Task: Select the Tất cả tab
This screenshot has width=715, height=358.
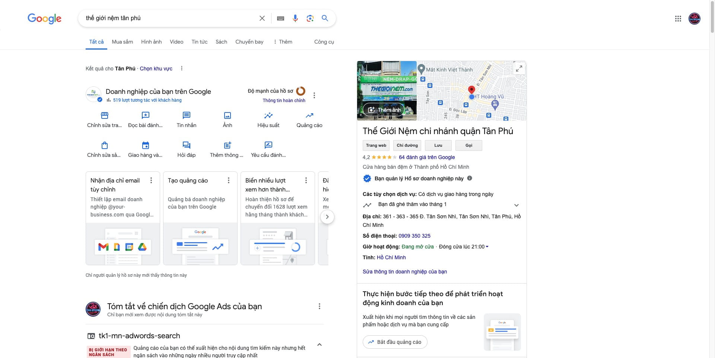Action: [x=96, y=42]
